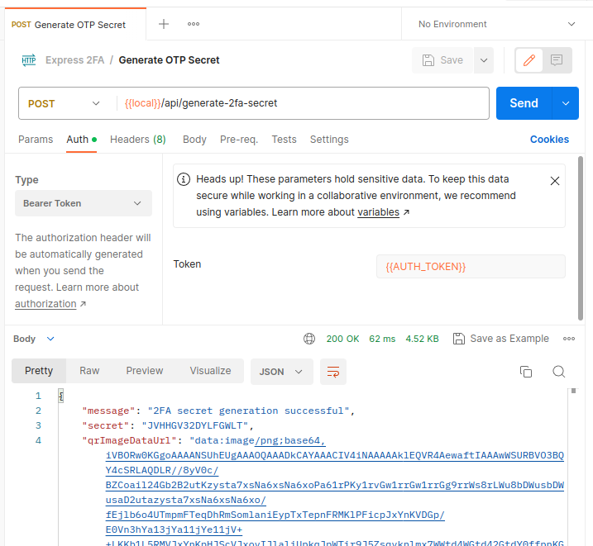The height and width of the screenshot is (546, 593).
Task: Click the request URL field
Action: pyautogui.click(x=303, y=103)
